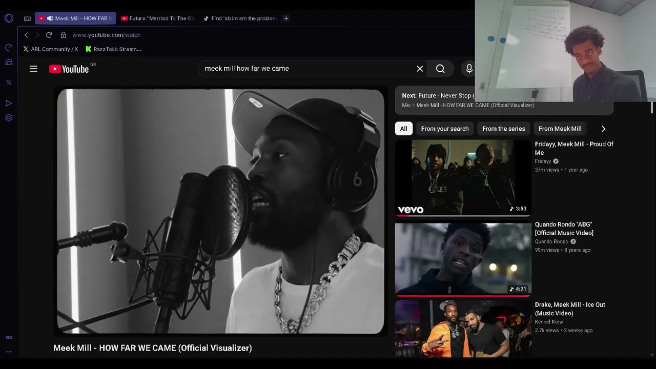The height and width of the screenshot is (369, 656).
Task: Click the Quando Rondo ABG thumbnail
Action: click(463, 258)
